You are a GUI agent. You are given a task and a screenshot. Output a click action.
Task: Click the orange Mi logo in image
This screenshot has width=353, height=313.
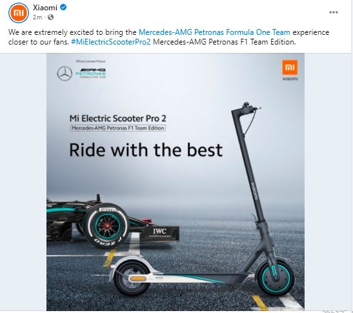(x=290, y=67)
